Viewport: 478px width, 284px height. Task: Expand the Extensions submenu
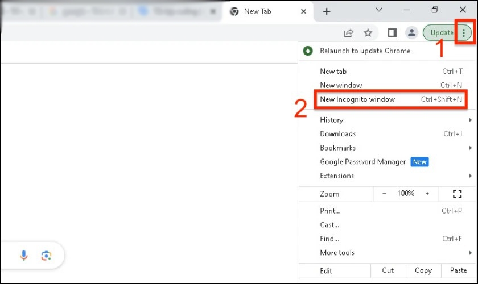tap(387, 176)
